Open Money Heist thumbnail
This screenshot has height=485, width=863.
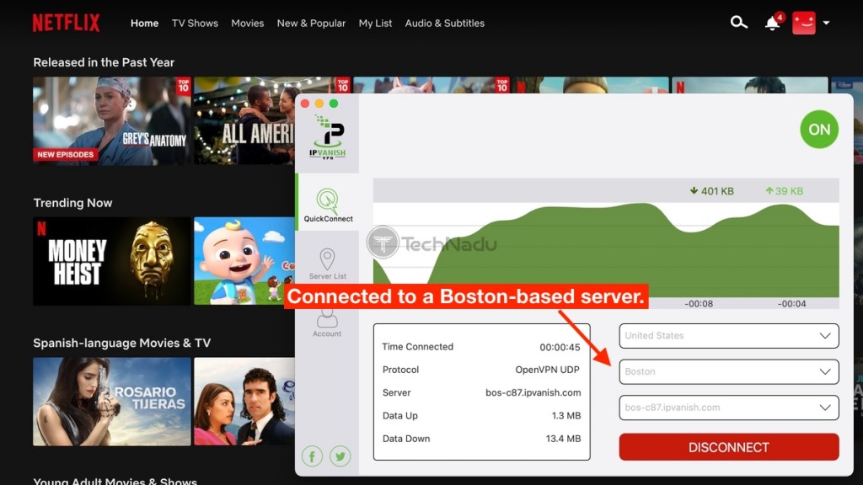112,261
